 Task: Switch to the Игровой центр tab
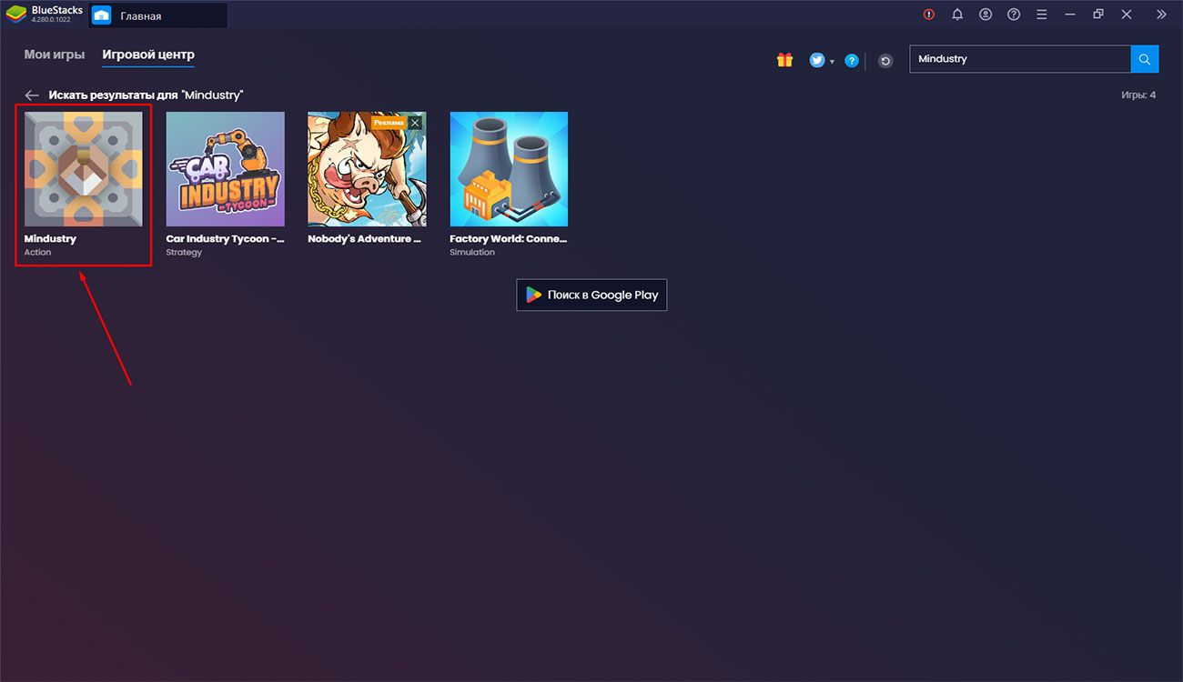[148, 55]
